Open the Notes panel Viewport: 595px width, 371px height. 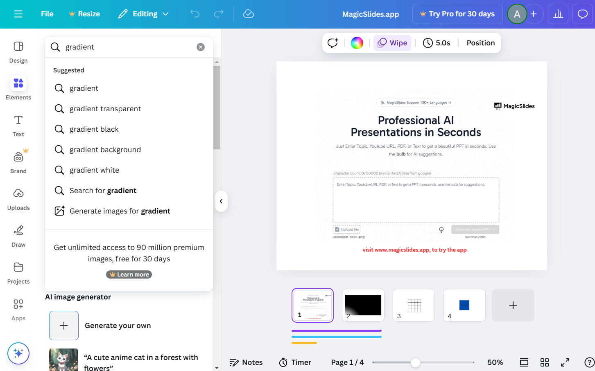click(246, 362)
